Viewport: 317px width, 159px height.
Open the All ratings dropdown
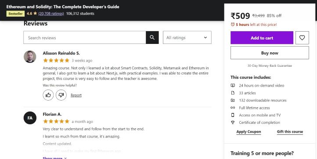click(187, 37)
